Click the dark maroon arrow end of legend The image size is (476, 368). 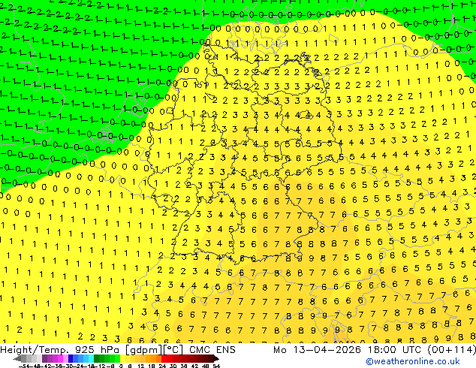pos(216,358)
